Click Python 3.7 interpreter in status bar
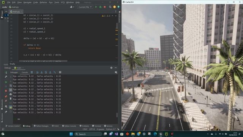The height and width of the screenshot is (137, 243). pyautogui.click(x=111, y=129)
